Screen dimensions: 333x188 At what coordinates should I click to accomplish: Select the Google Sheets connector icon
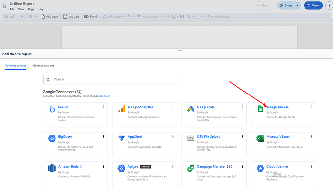(x=260, y=108)
